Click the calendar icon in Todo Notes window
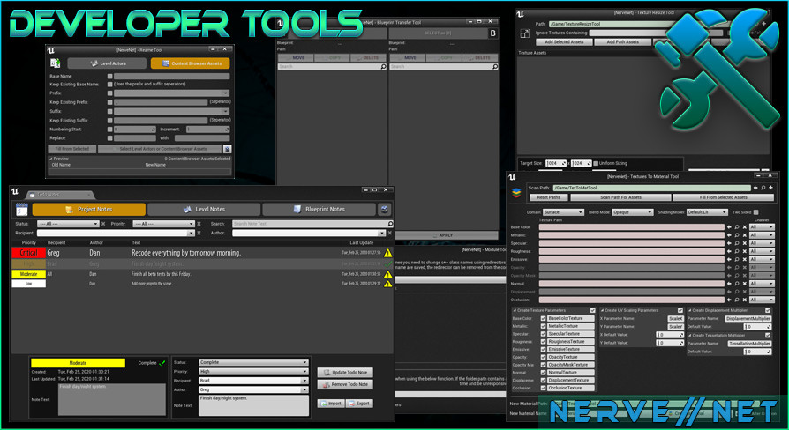 tap(22, 210)
